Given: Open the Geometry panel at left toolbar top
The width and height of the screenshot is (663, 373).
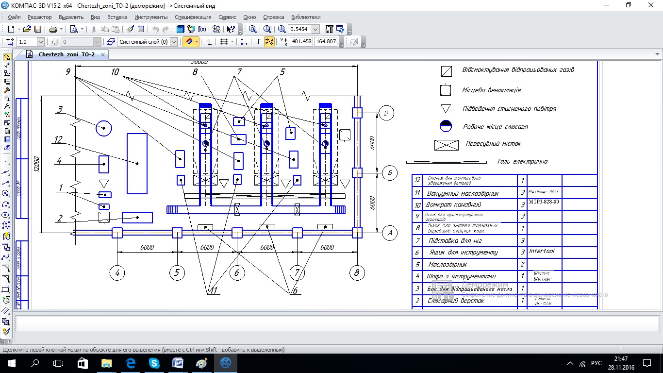Looking at the screenshot, I should 7,57.
